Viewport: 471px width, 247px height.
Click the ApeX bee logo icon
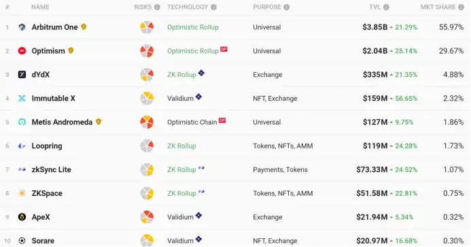point(22,217)
